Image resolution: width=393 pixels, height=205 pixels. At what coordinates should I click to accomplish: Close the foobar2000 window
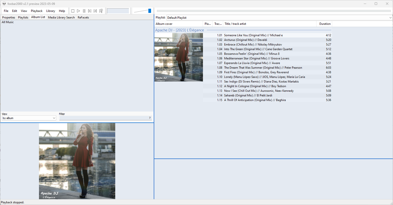387,4
